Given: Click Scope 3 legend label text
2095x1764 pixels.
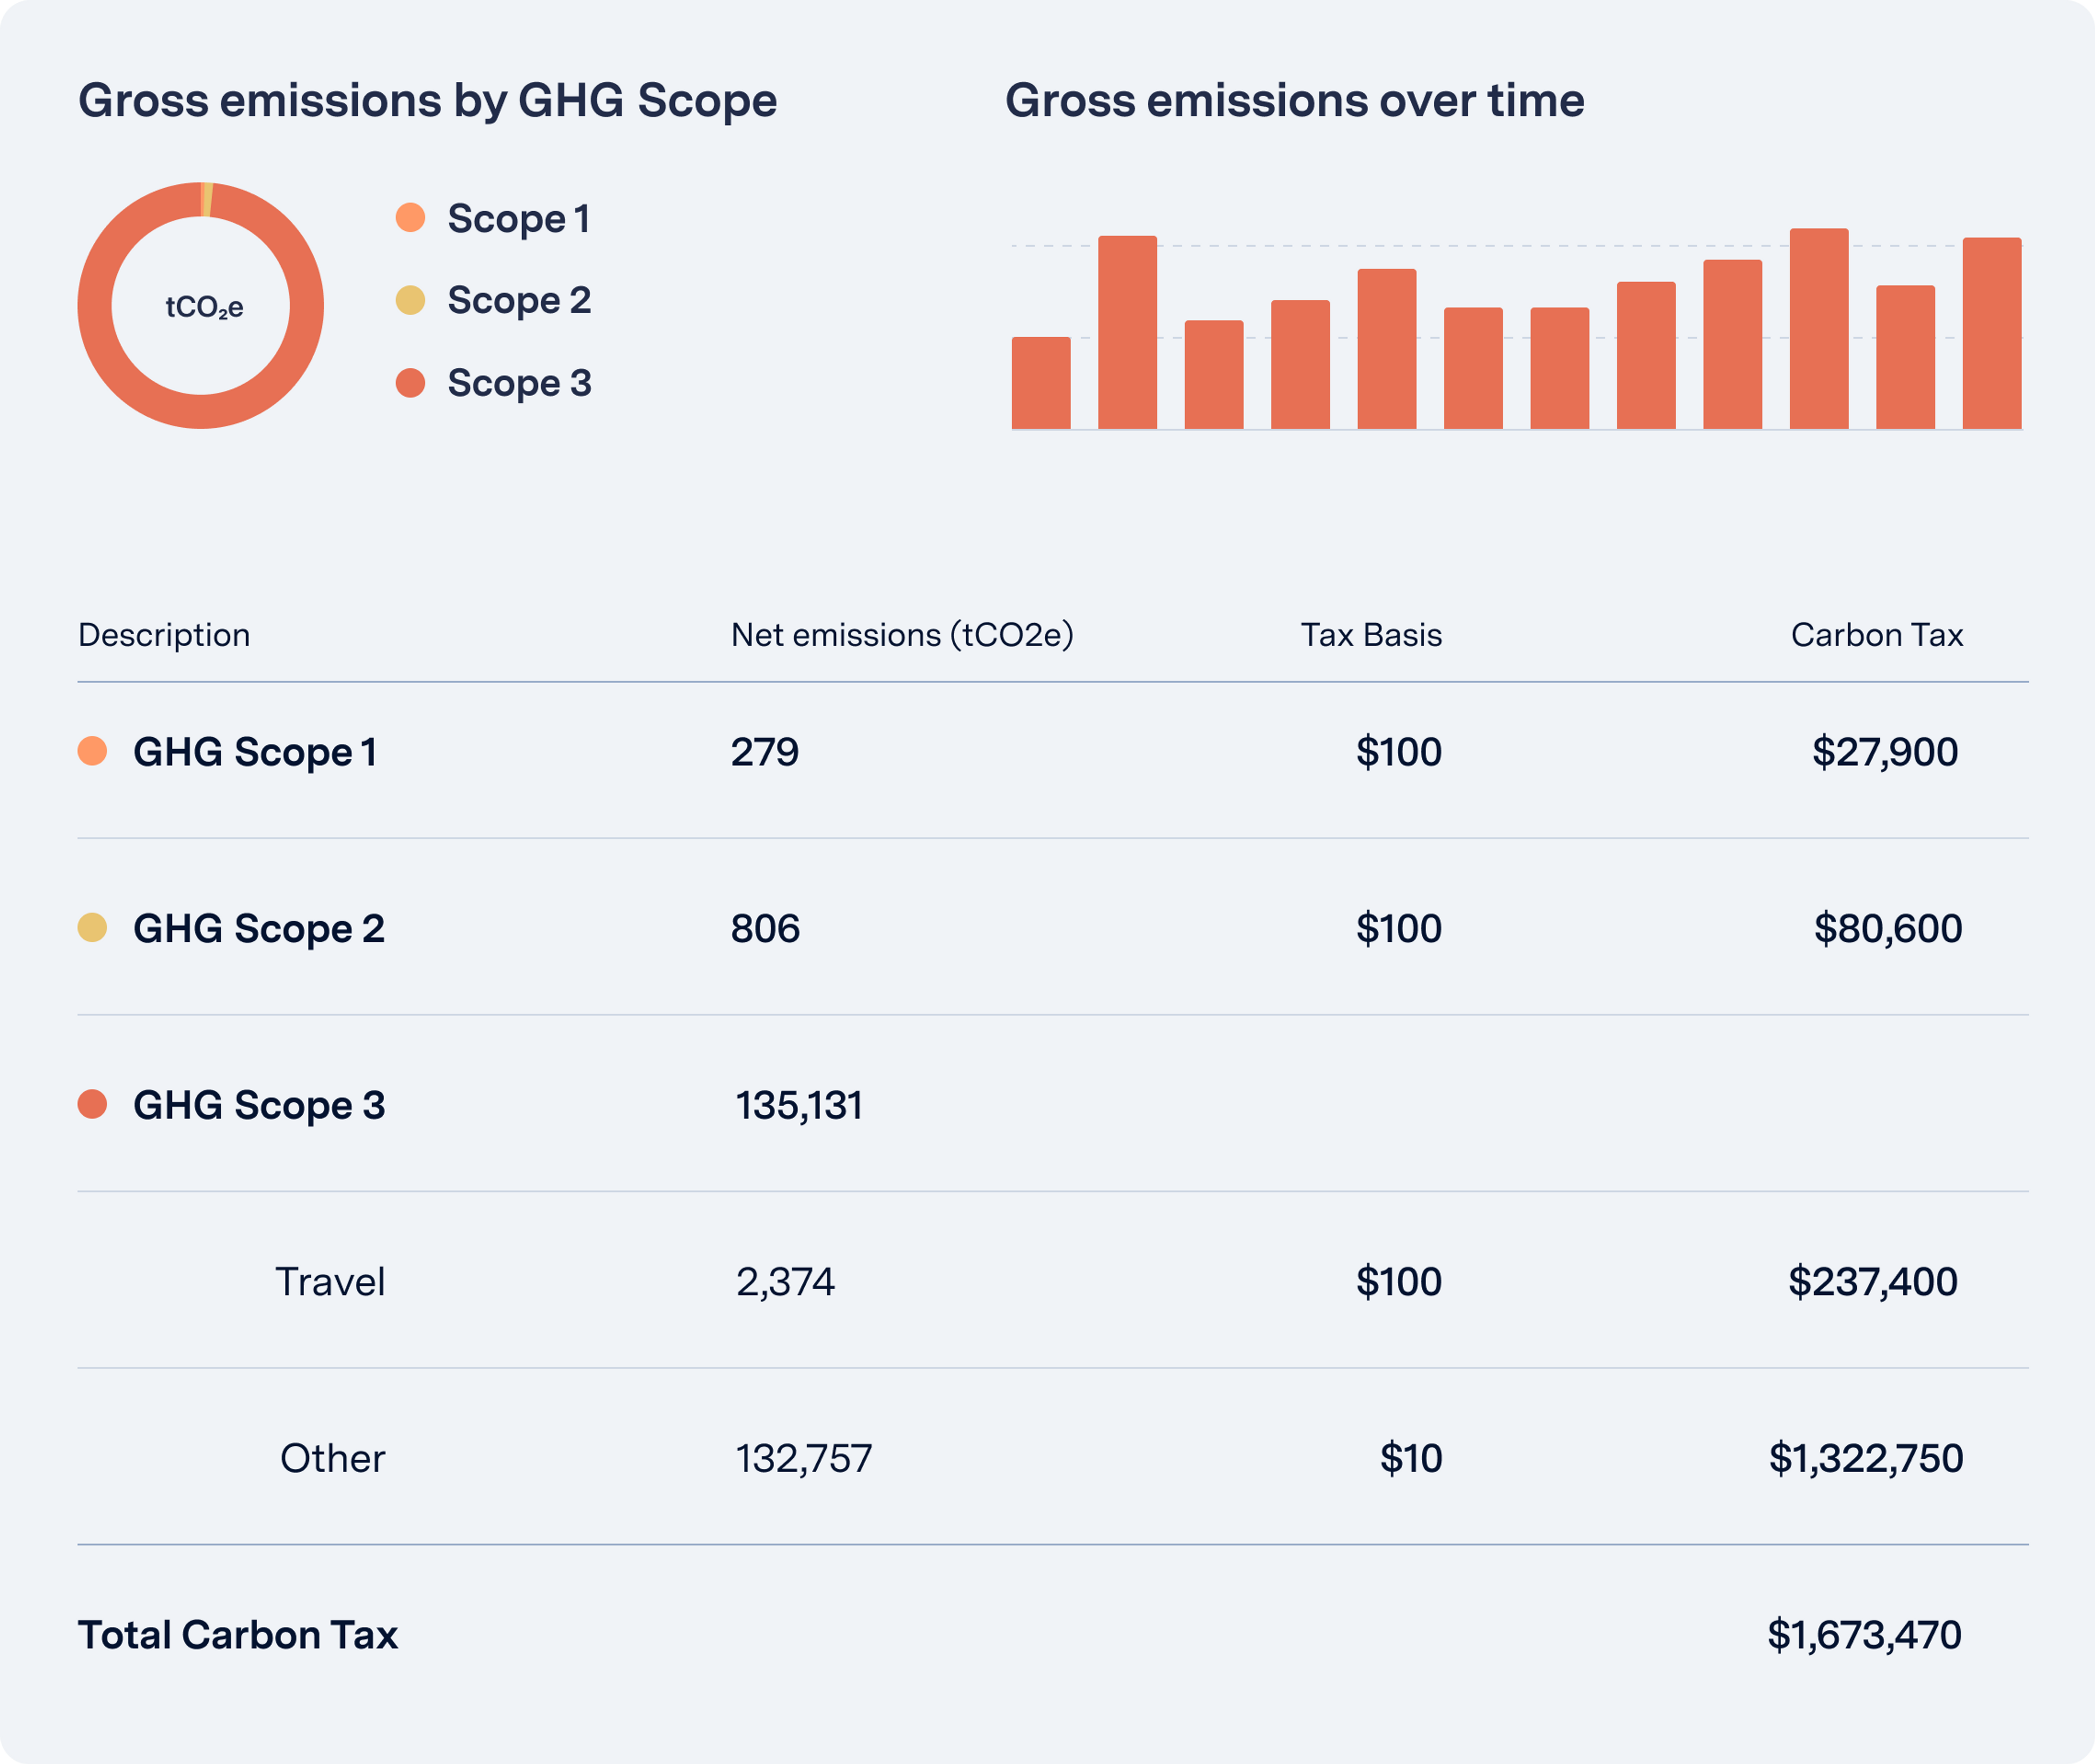Looking at the screenshot, I should [x=519, y=383].
